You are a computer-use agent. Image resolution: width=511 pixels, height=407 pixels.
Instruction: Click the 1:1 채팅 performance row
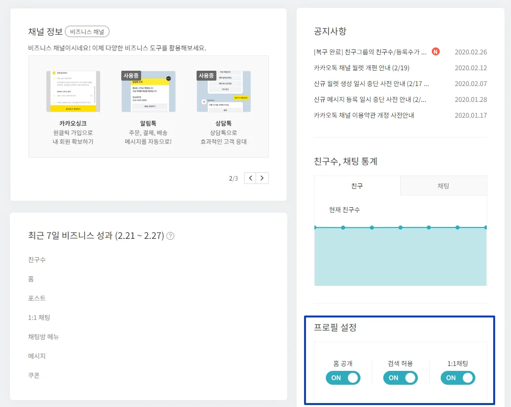(x=39, y=317)
